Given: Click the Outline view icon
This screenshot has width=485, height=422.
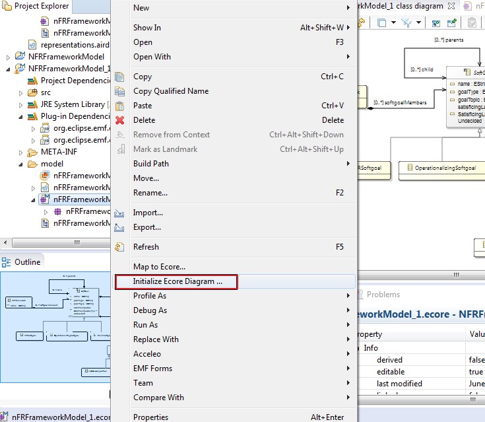Looking at the screenshot, I should (x=6, y=262).
